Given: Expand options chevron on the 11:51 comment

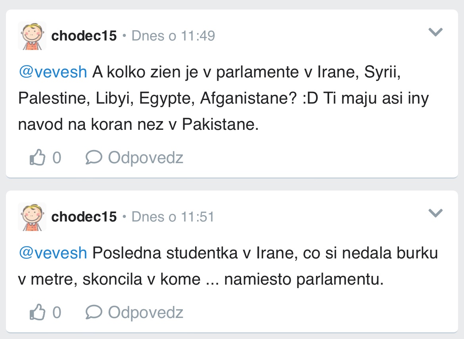Looking at the screenshot, I should point(435,214).
